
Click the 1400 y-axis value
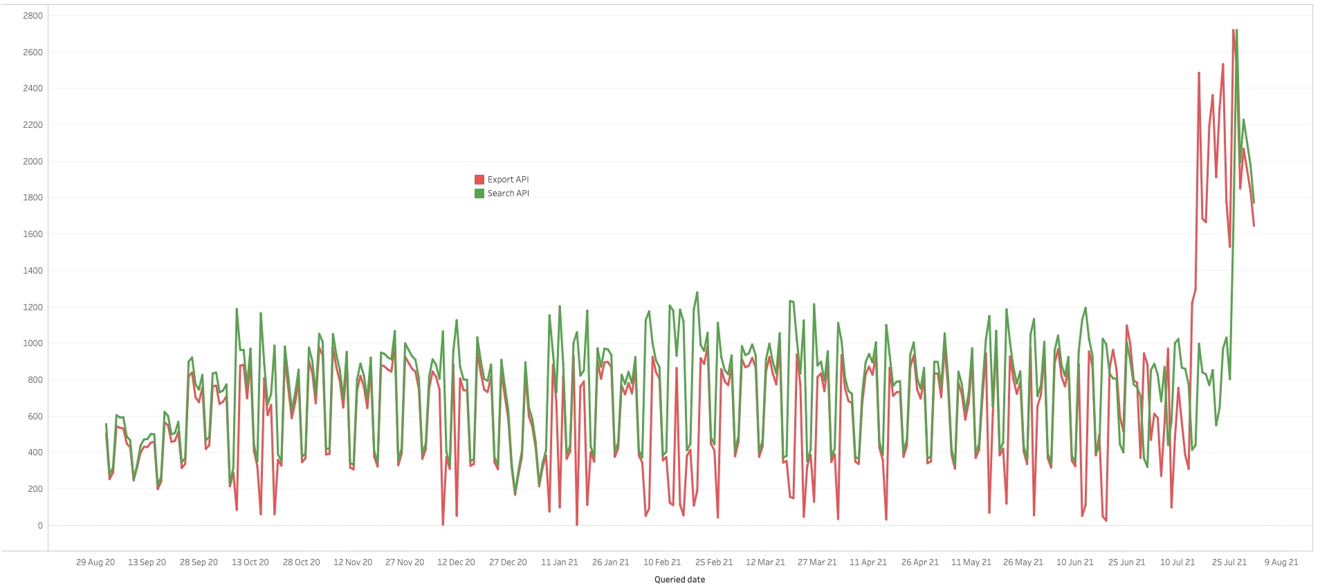[x=33, y=271]
